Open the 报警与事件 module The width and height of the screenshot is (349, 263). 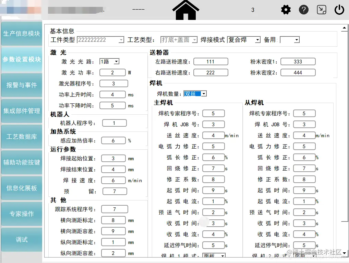coord(22,85)
